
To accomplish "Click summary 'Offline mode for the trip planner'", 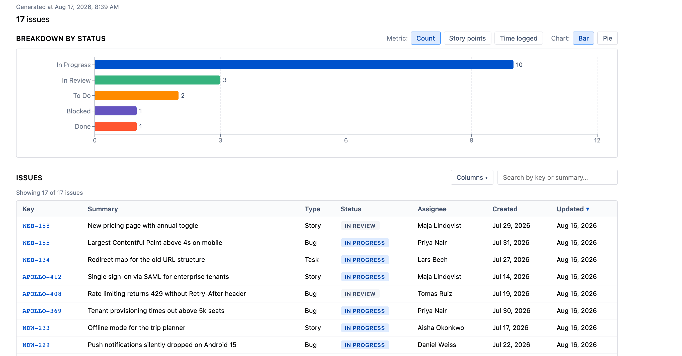I will [137, 328].
